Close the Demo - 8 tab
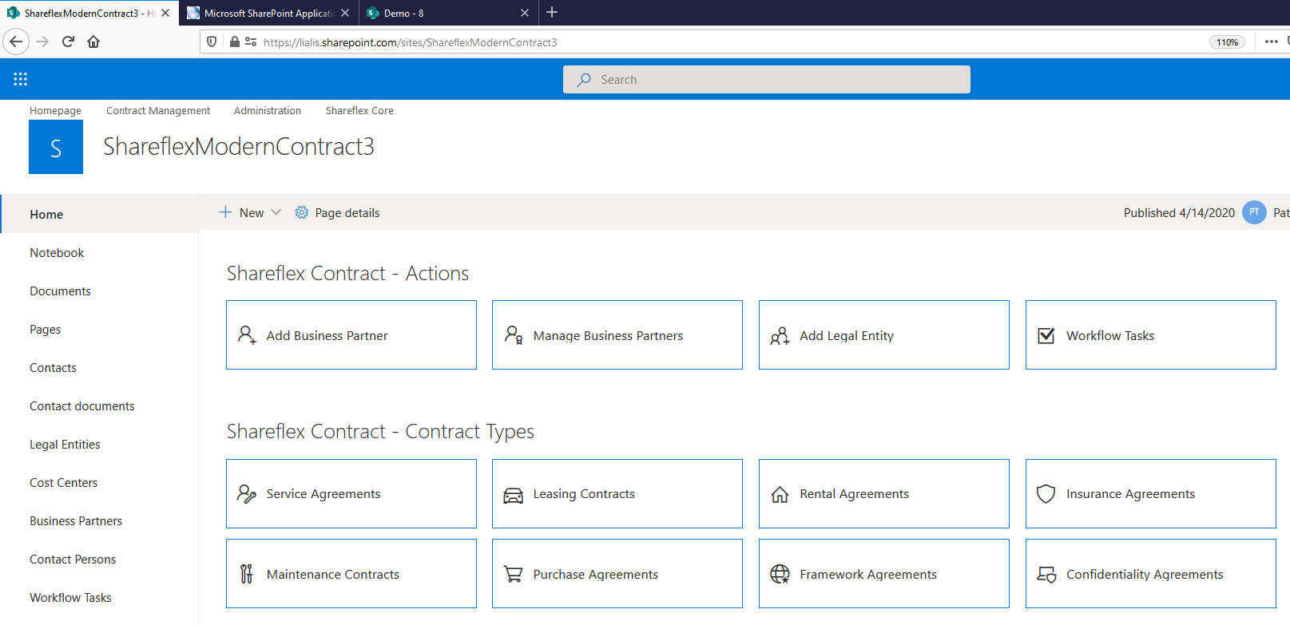The height and width of the screenshot is (625, 1290). coord(525,13)
